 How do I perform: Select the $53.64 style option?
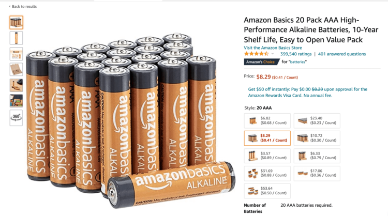point(267,191)
